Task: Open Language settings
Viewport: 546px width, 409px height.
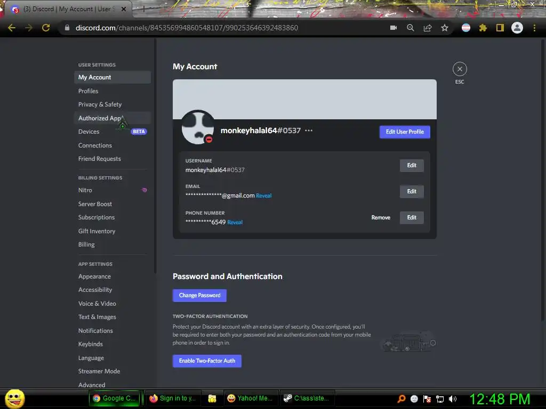Action: click(113, 357)
